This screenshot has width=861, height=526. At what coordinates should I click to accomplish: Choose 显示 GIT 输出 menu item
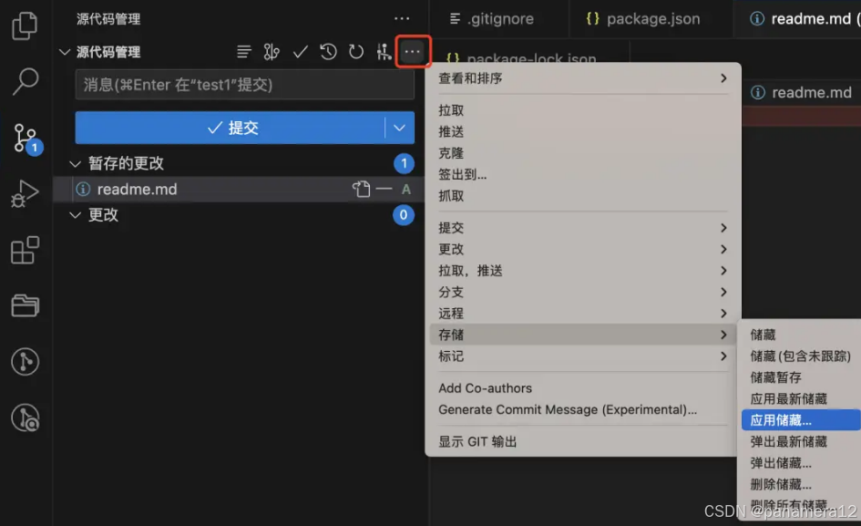pyautogui.click(x=582, y=442)
